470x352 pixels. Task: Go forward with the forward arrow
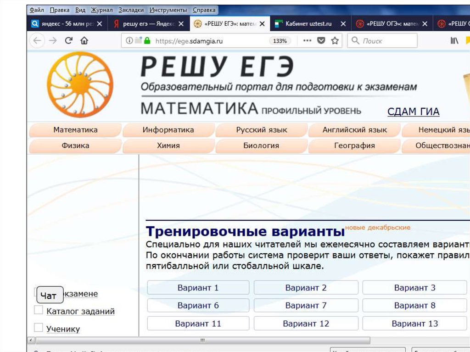(x=53, y=40)
